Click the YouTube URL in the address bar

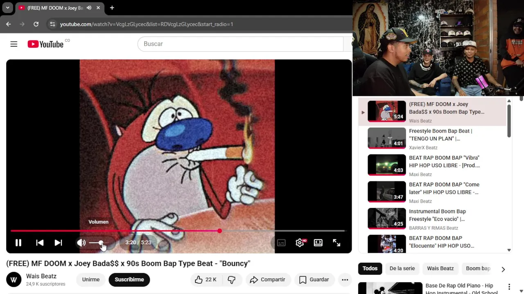147,24
